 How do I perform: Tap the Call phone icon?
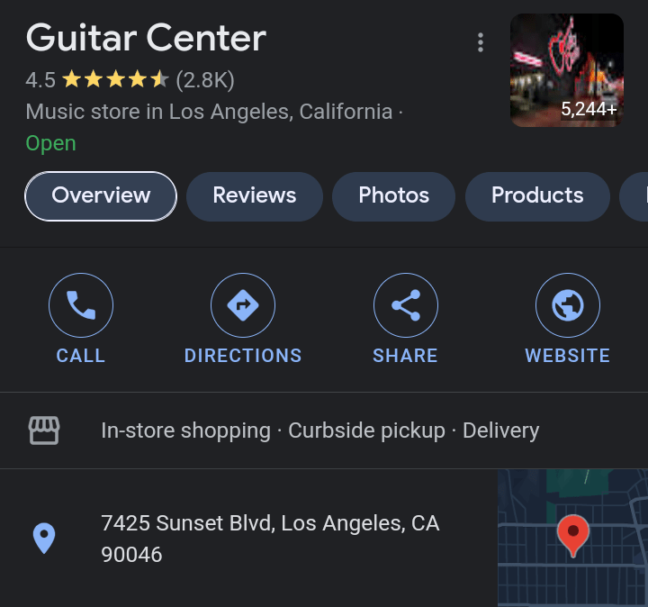pos(81,306)
